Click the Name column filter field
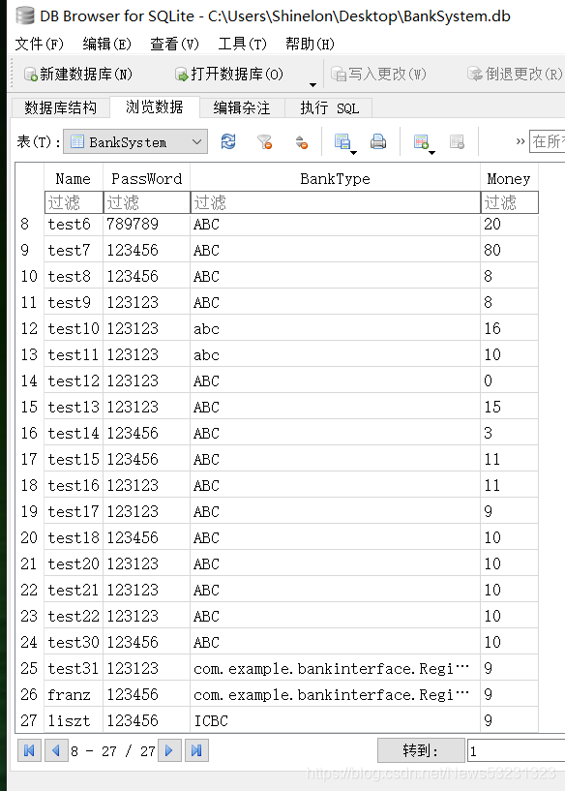 [74, 202]
